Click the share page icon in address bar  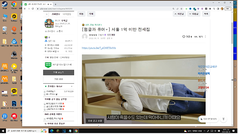pyautogui.click(x=177, y=9)
